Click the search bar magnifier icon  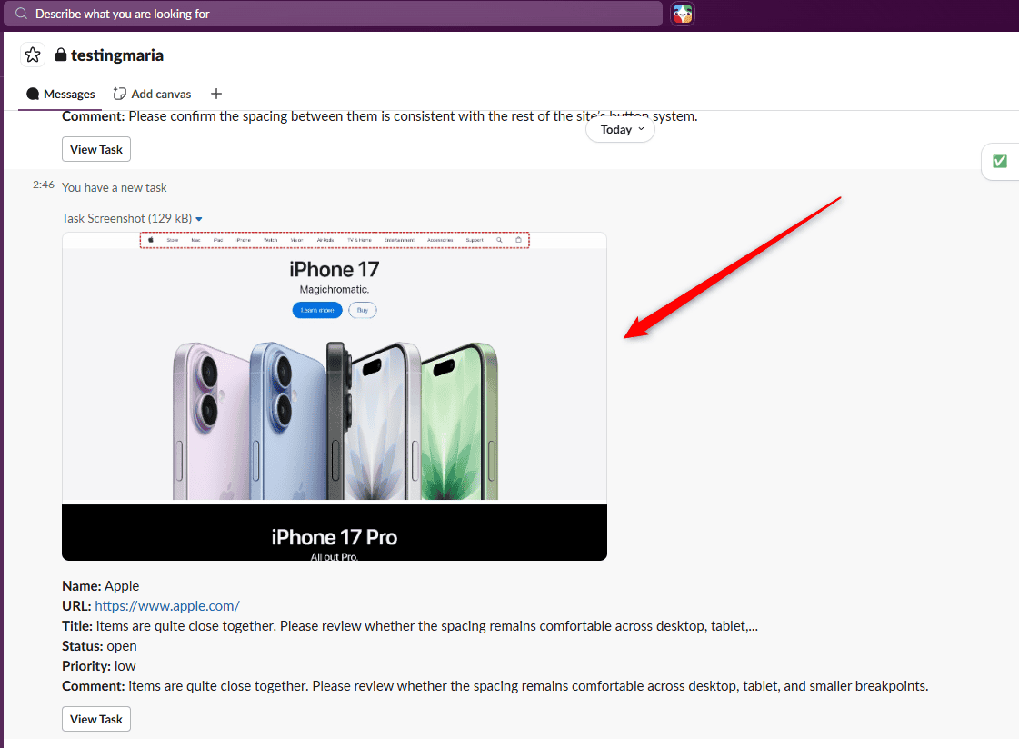point(22,14)
